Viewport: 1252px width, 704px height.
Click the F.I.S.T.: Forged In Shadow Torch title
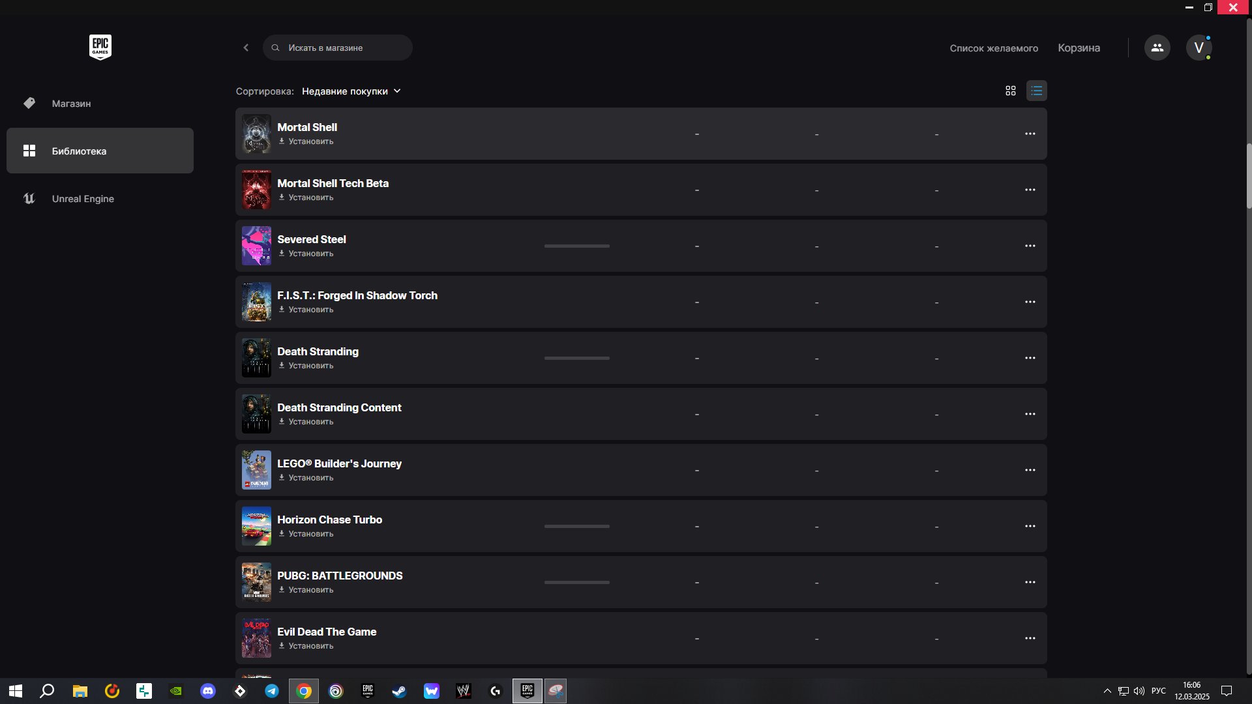[357, 295]
